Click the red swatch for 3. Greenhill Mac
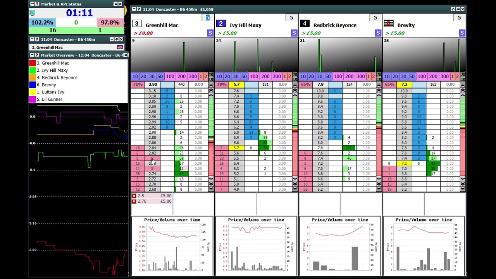Screen dimensions: 496x279 point(33,63)
